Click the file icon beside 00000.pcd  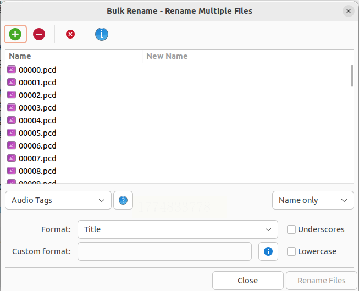pos(12,70)
